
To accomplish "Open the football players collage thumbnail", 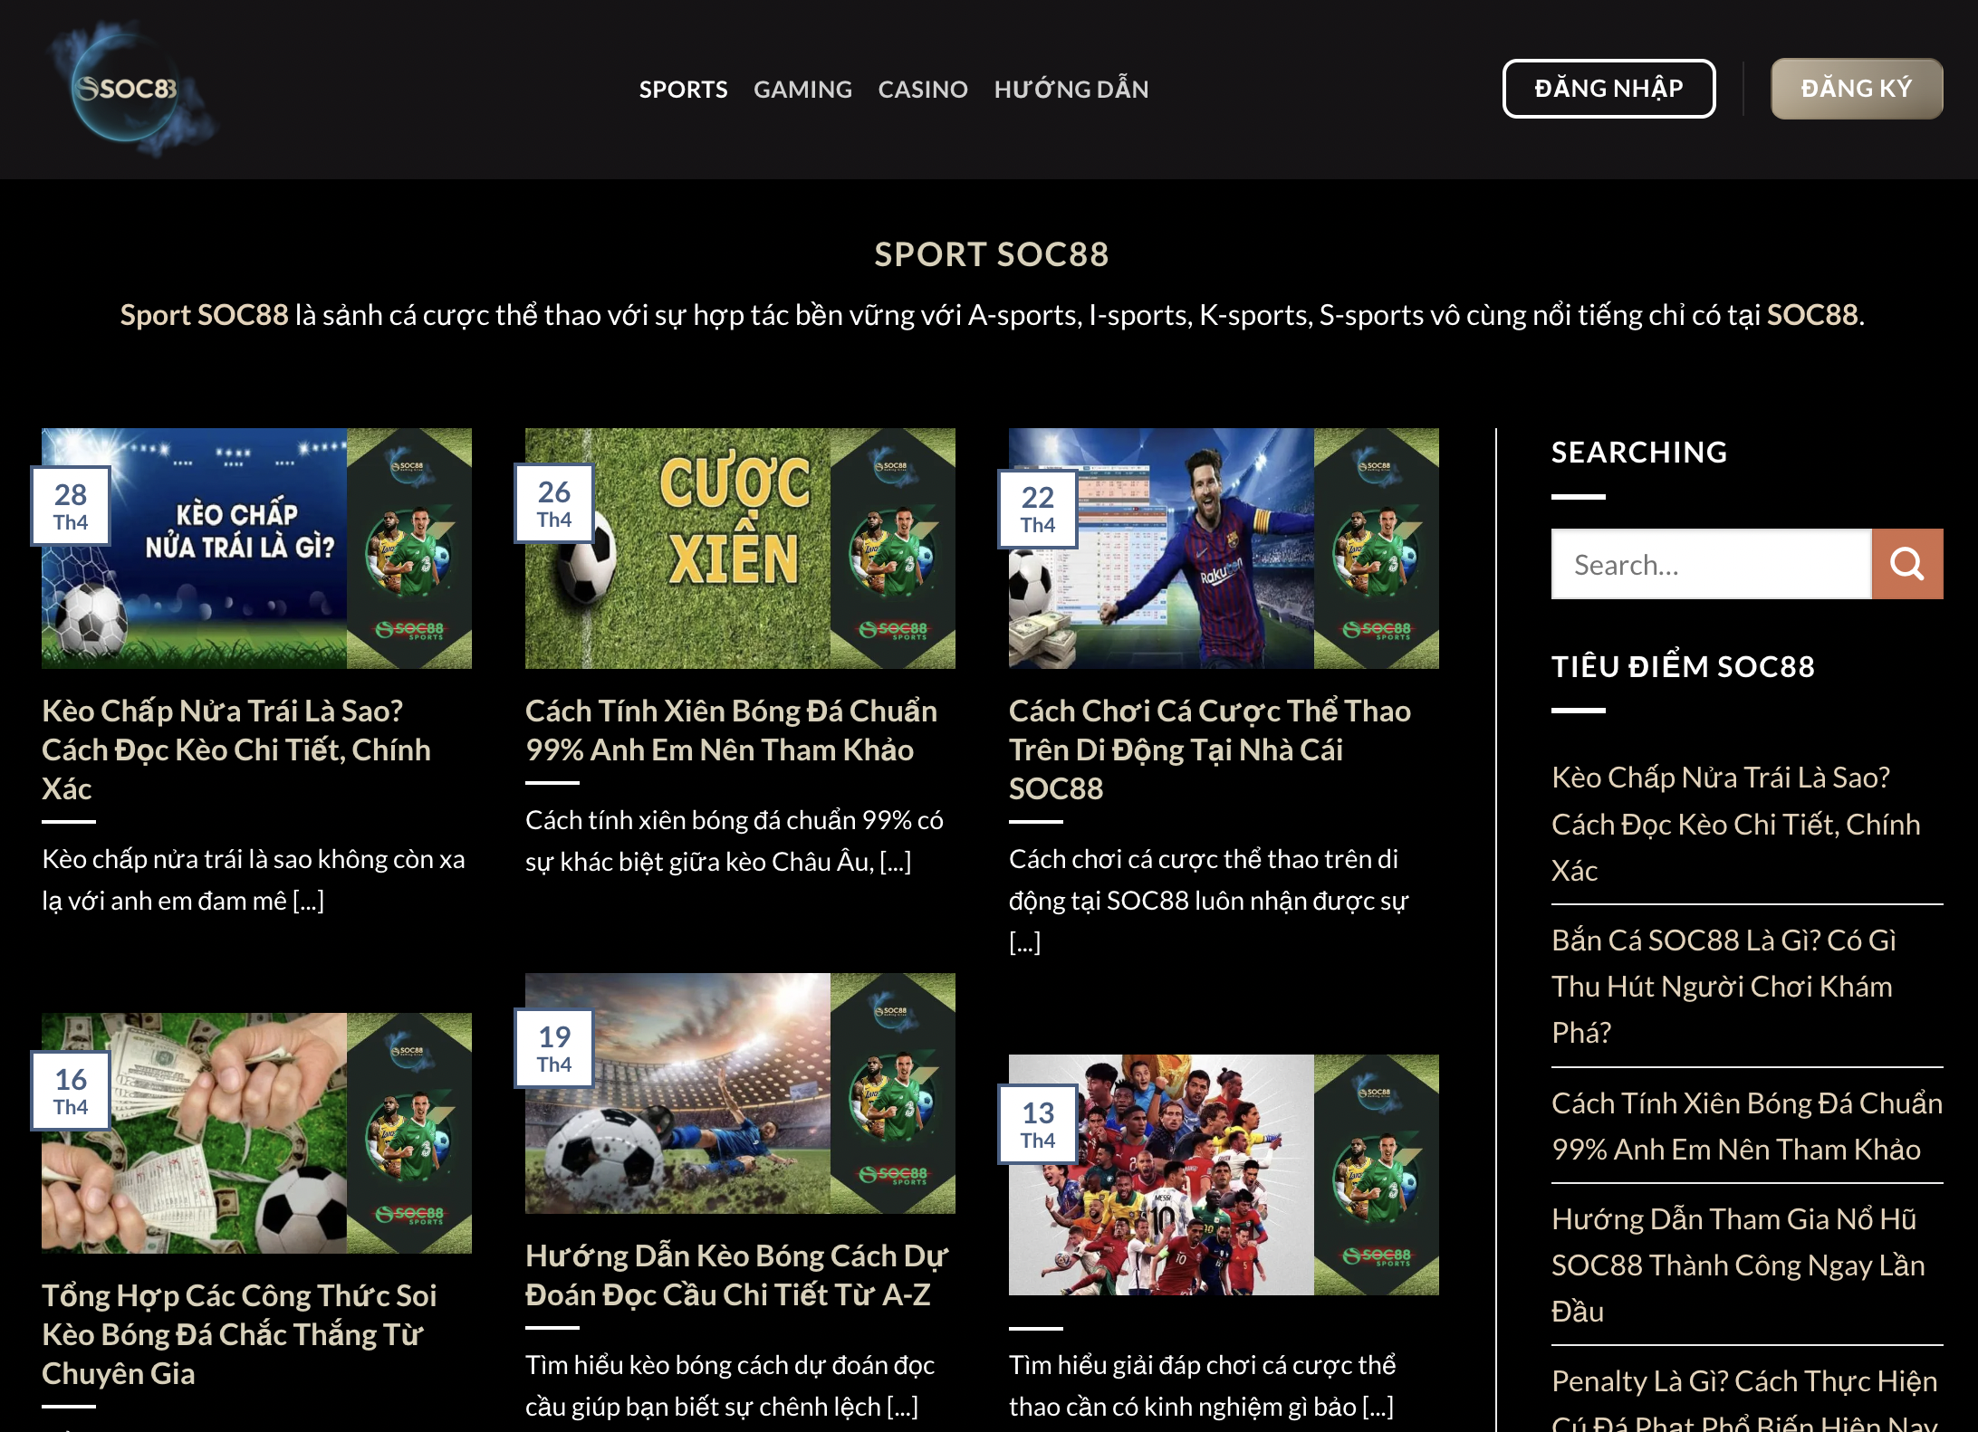I will (x=1224, y=1175).
